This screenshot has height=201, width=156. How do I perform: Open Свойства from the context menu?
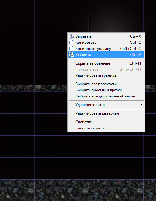(106, 122)
